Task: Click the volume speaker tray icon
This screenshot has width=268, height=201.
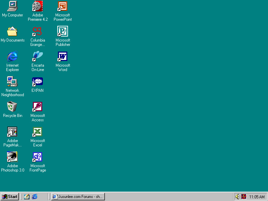Action: coord(237,197)
